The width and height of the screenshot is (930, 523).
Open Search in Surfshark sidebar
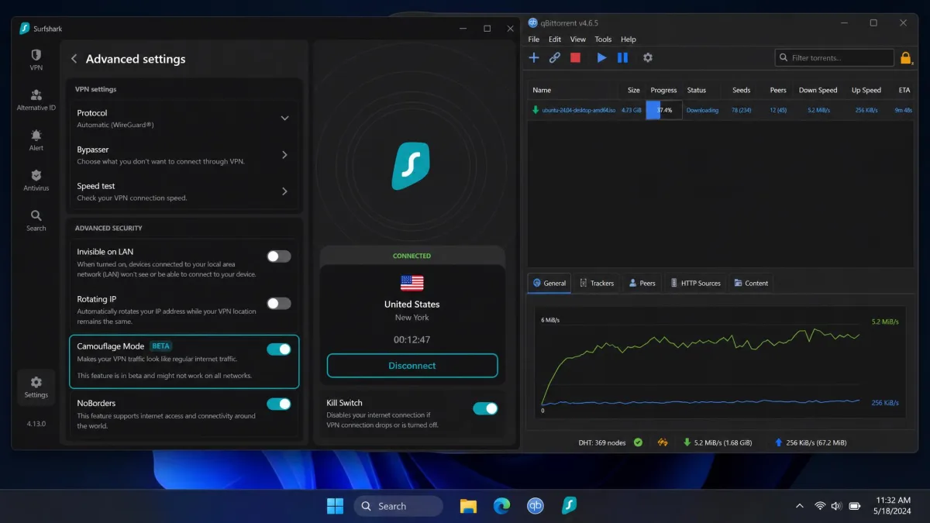(x=36, y=221)
